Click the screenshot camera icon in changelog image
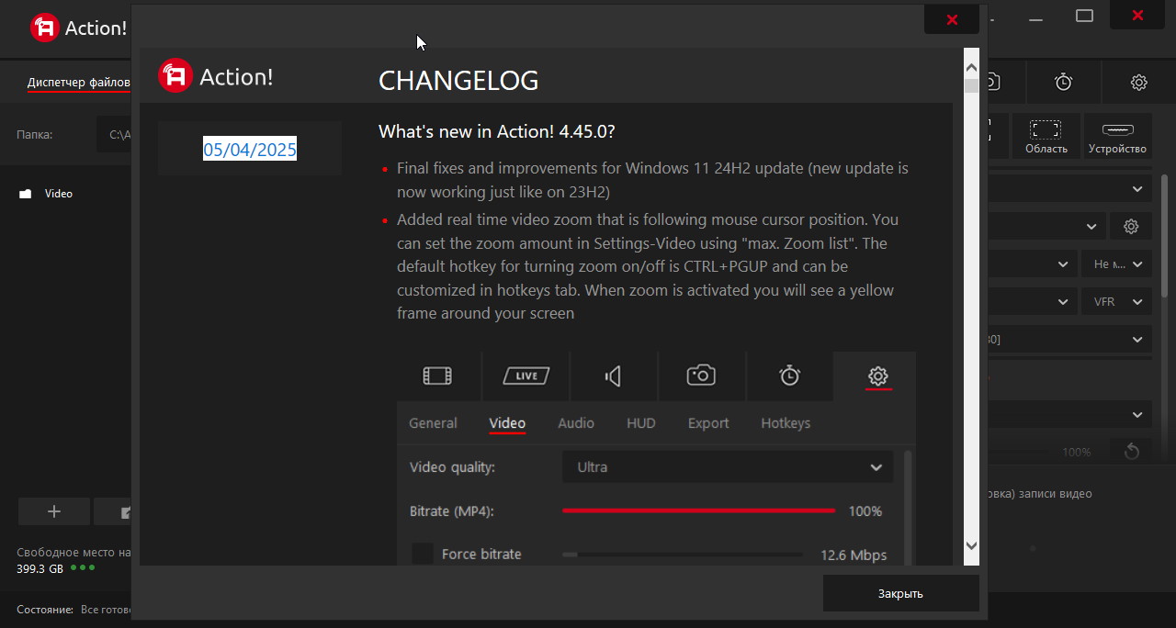 701,376
